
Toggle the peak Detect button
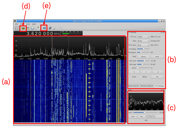point(143,57)
